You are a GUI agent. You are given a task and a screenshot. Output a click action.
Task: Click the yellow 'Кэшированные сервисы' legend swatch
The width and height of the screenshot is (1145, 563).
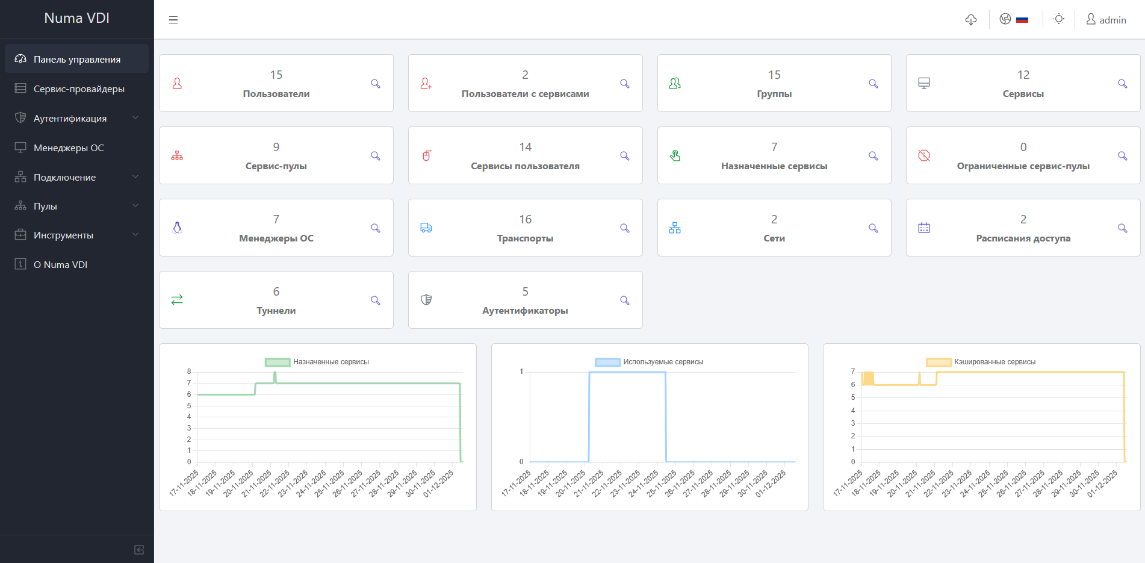938,362
